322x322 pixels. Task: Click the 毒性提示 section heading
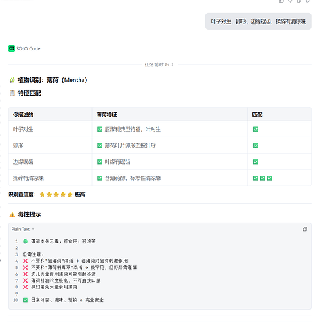[30, 214]
